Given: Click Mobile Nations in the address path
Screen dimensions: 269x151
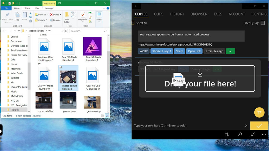Looking at the screenshot, I should coord(36,31).
